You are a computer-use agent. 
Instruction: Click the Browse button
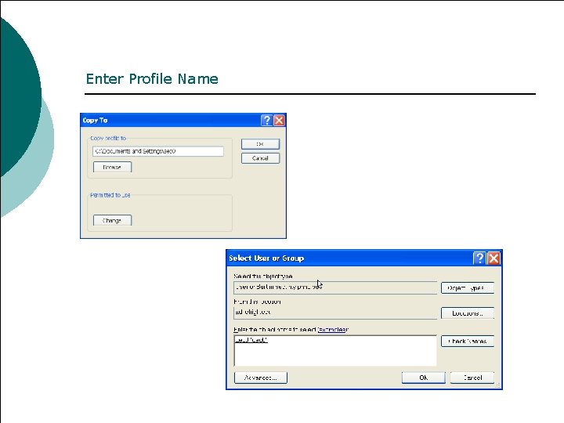coord(112,167)
